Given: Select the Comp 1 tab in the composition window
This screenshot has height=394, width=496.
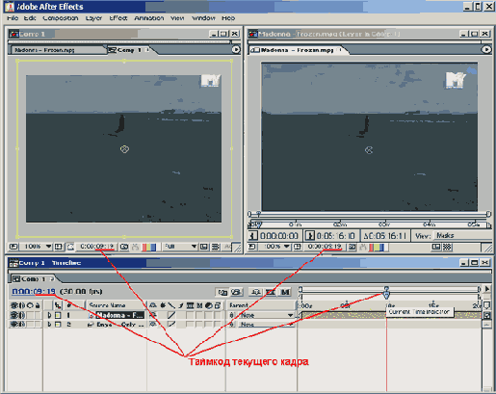Looking at the screenshot, I should [x=129, y=50].
